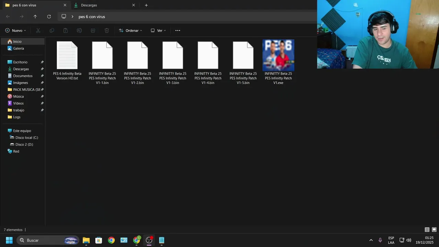439x247 pixels.
Task: Select the Patch V1-2.bin file
Action: coord(138,63)
